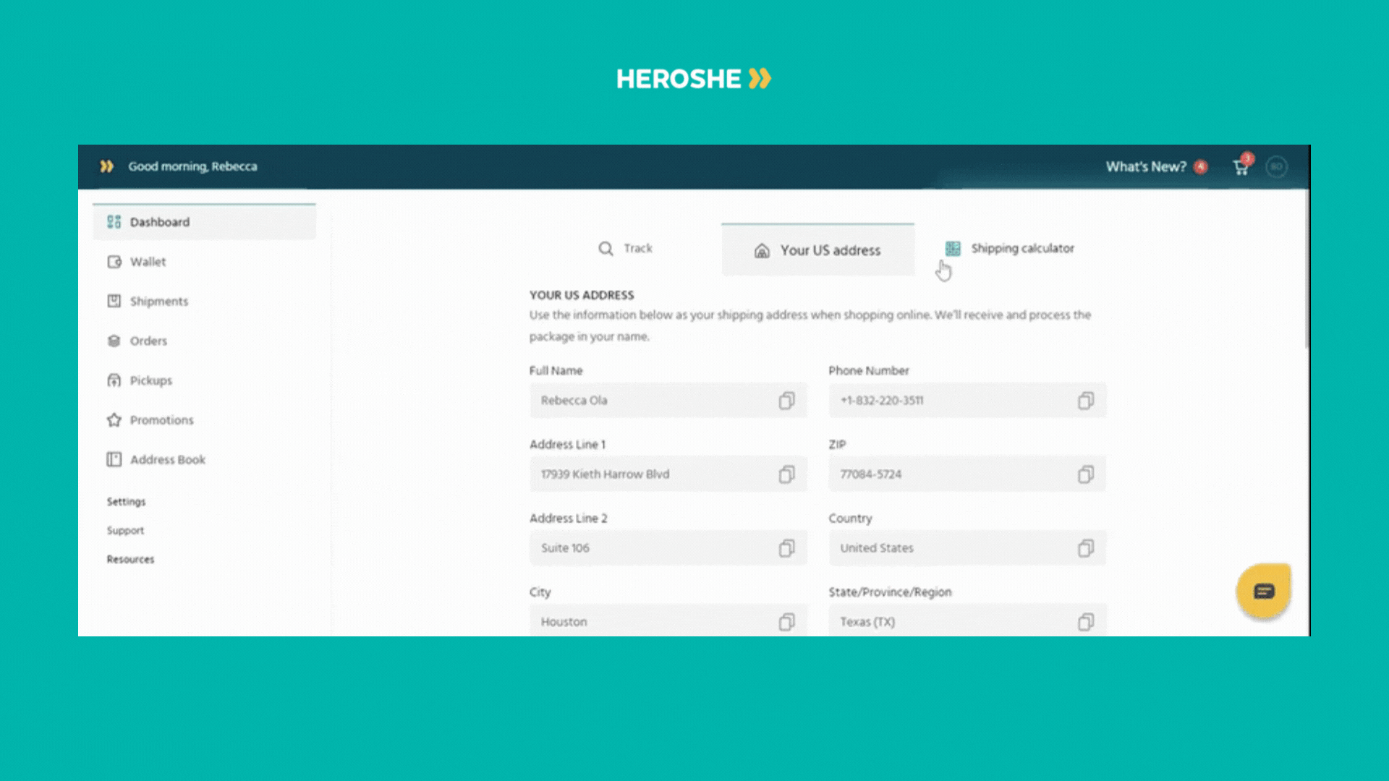Click the live chat bubble icon
The width and height of the screenshot is (1389, 781).
click(x=1264, y=592)
